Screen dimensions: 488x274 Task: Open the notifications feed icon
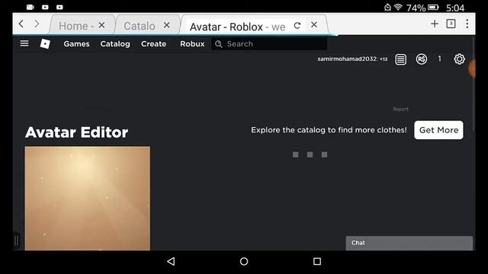[x=400, y=59]
